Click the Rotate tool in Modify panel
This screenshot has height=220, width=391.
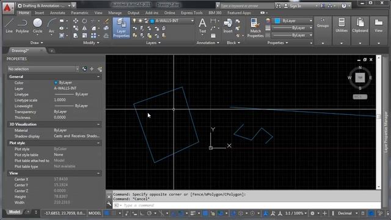click(84, 21)
